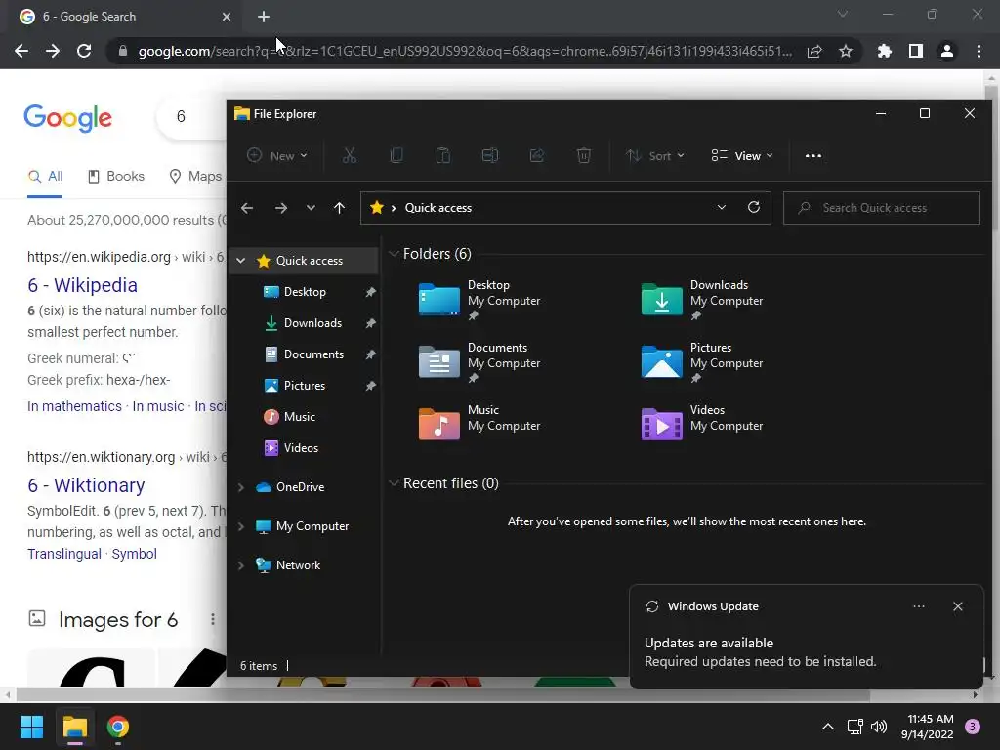Viewport: 1000px width, 750px height.
Task: Click the Chrome horizontal scrollbar
Action: (x=442, y=694)
